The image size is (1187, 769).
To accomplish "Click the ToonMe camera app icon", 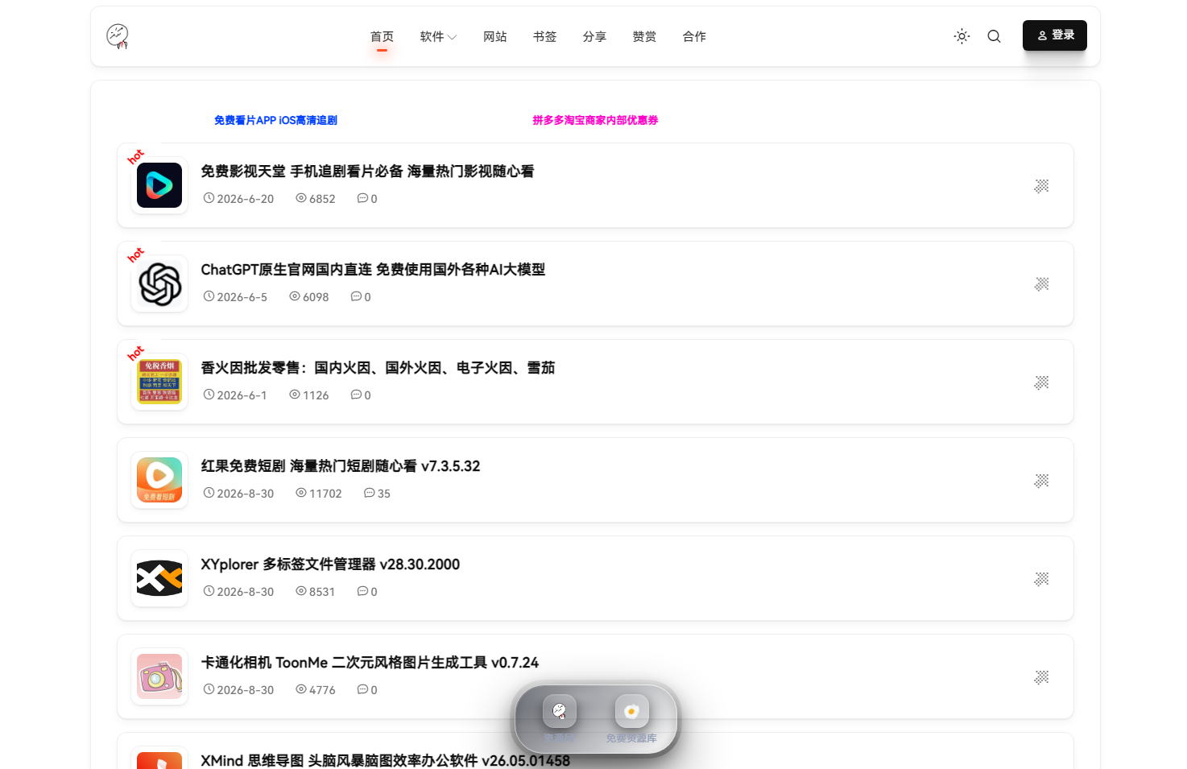I will tap(159, 676).
